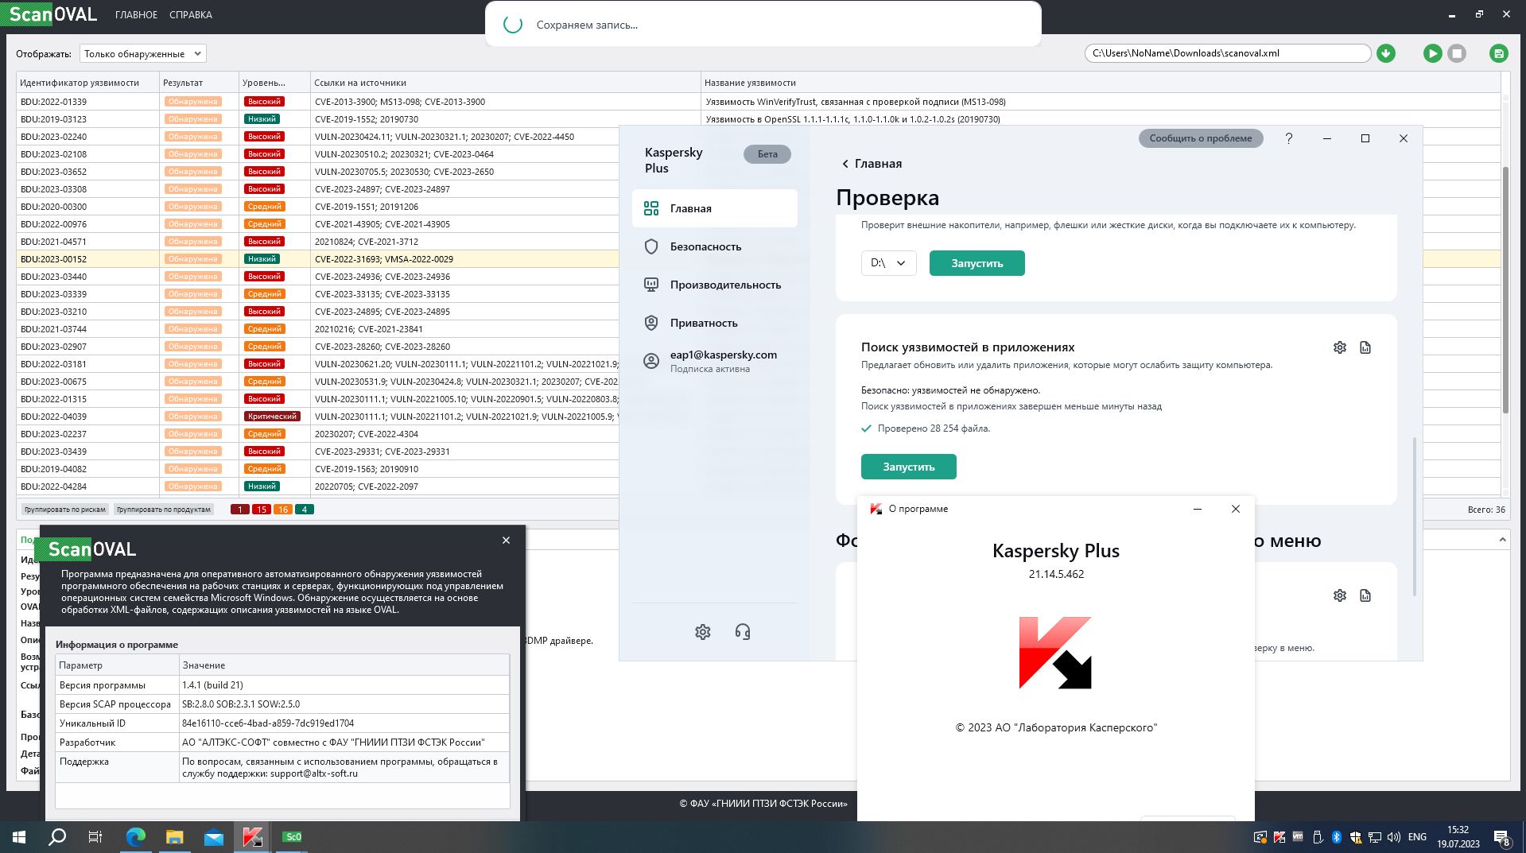Click the Windows Security shield tray icon
Image resolution: width=1526 pixels, height=853 pixels.
coord(1356,836)
